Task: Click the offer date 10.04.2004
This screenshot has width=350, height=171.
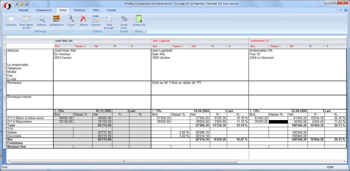Action: pos(202,111)
